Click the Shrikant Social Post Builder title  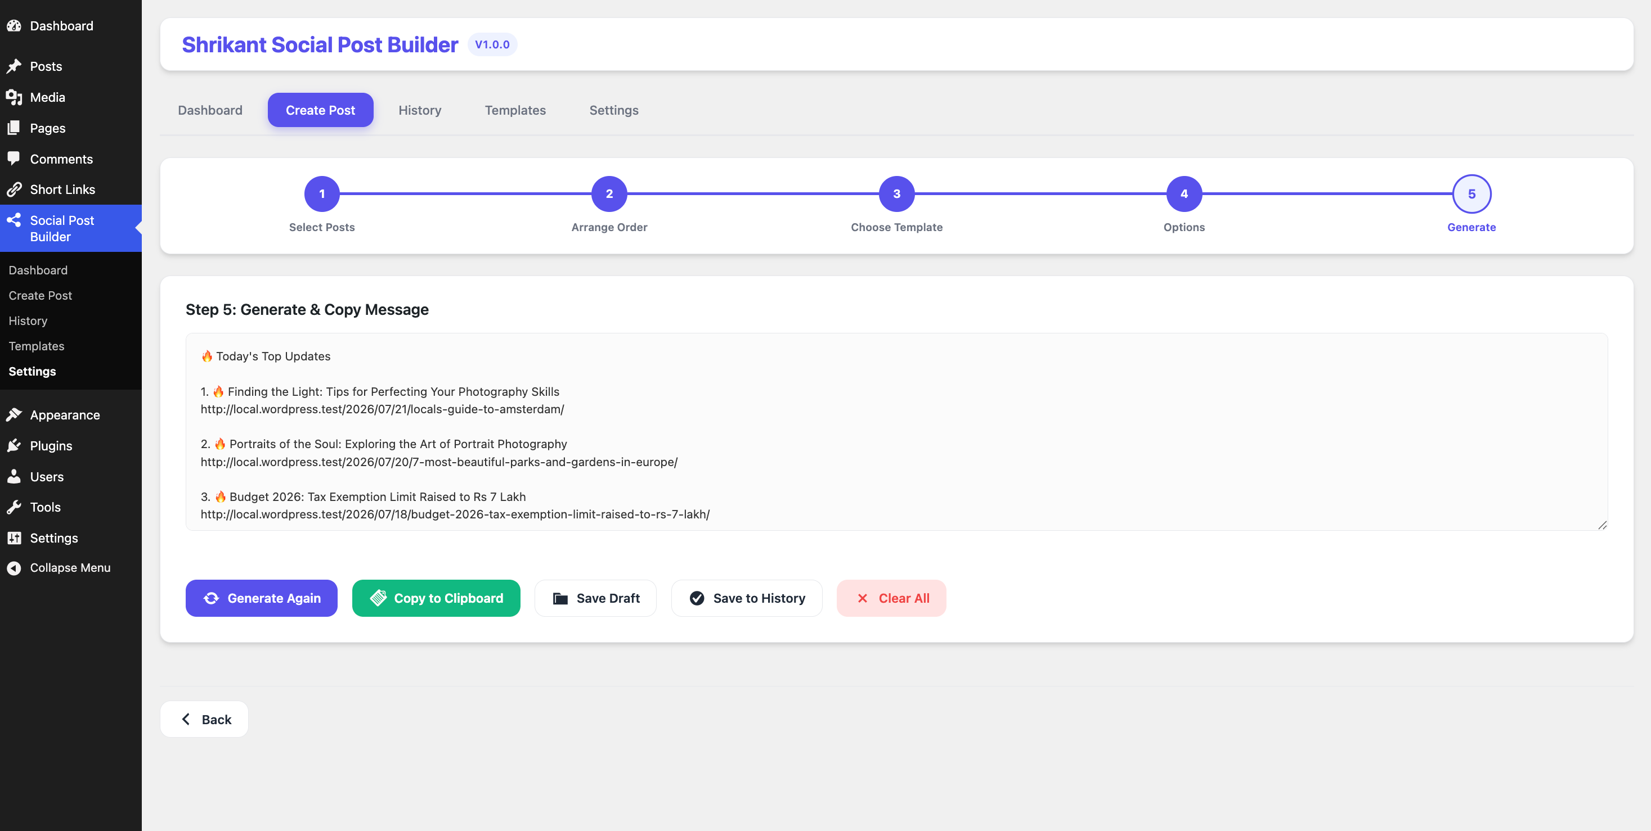tap(320, 44)
